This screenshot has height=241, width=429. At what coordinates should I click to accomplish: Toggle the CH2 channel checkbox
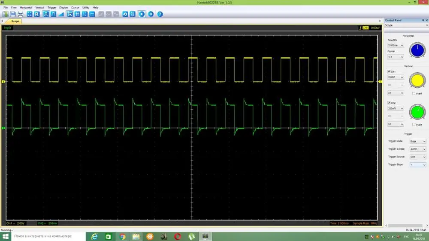389,103
